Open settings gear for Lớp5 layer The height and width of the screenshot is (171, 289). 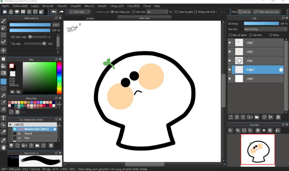281,70
